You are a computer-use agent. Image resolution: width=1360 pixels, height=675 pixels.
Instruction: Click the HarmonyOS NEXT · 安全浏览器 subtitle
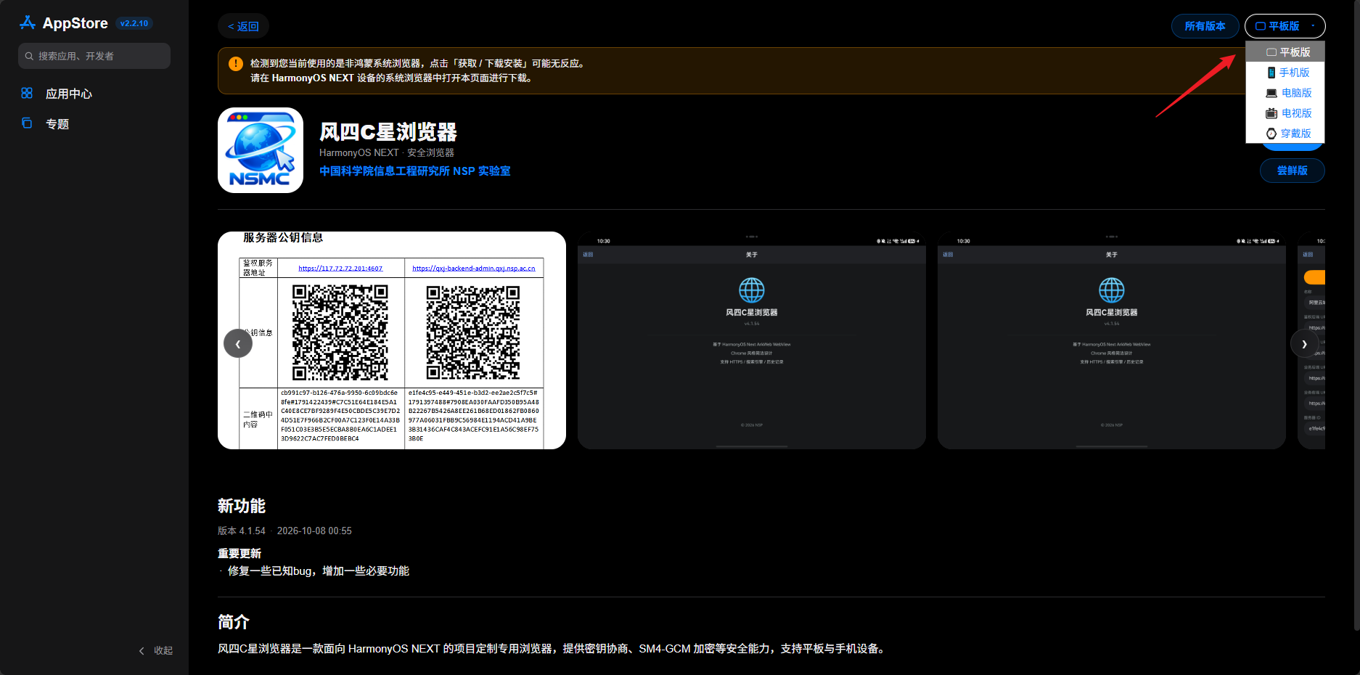(387, 152)
